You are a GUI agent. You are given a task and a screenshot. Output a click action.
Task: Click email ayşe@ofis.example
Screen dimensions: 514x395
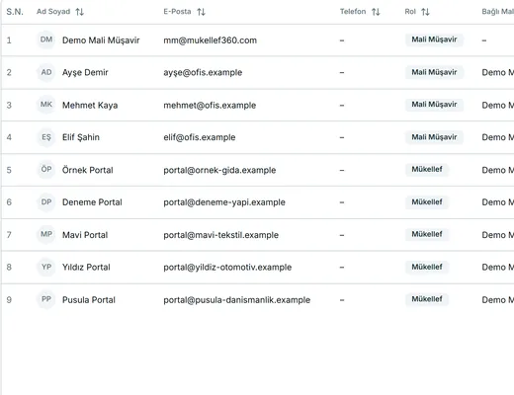203,72
